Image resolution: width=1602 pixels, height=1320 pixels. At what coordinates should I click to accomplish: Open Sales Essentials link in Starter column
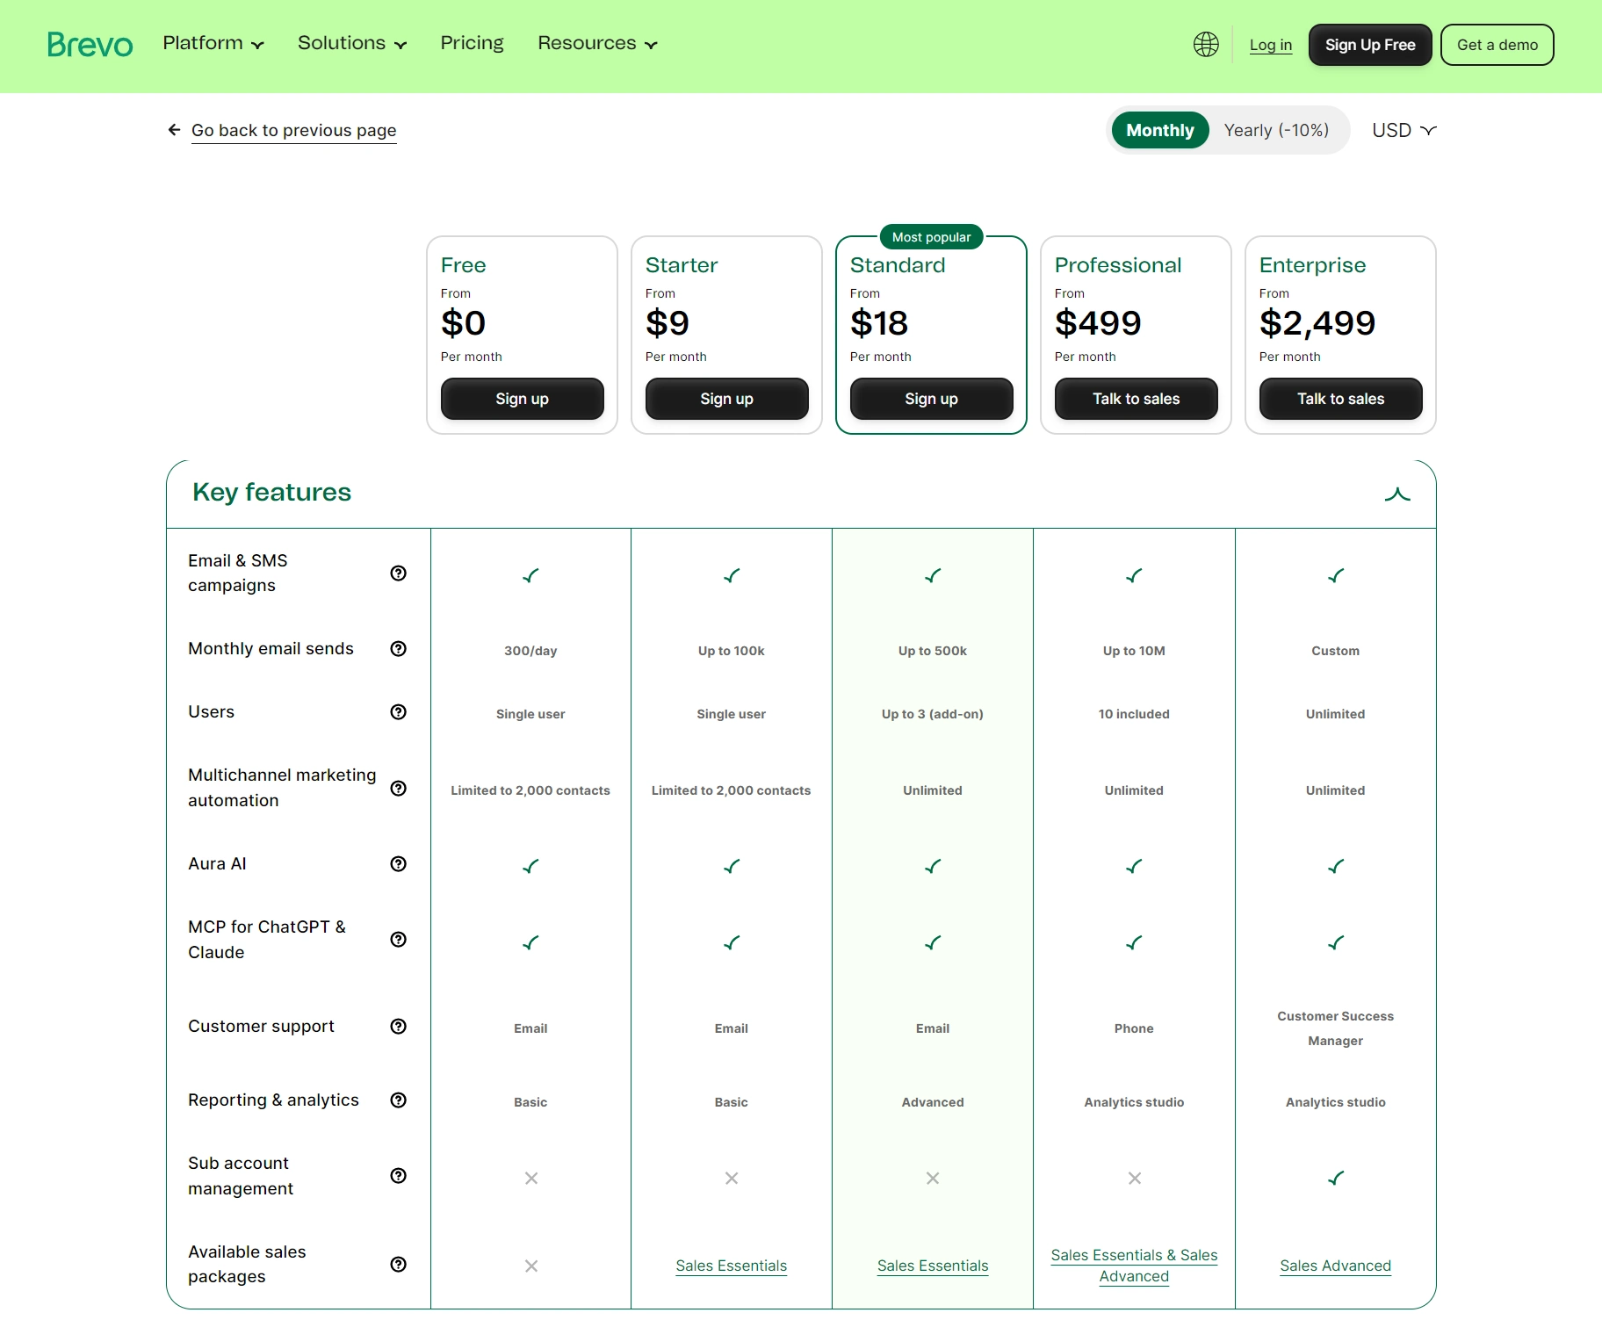(731, 1266)
